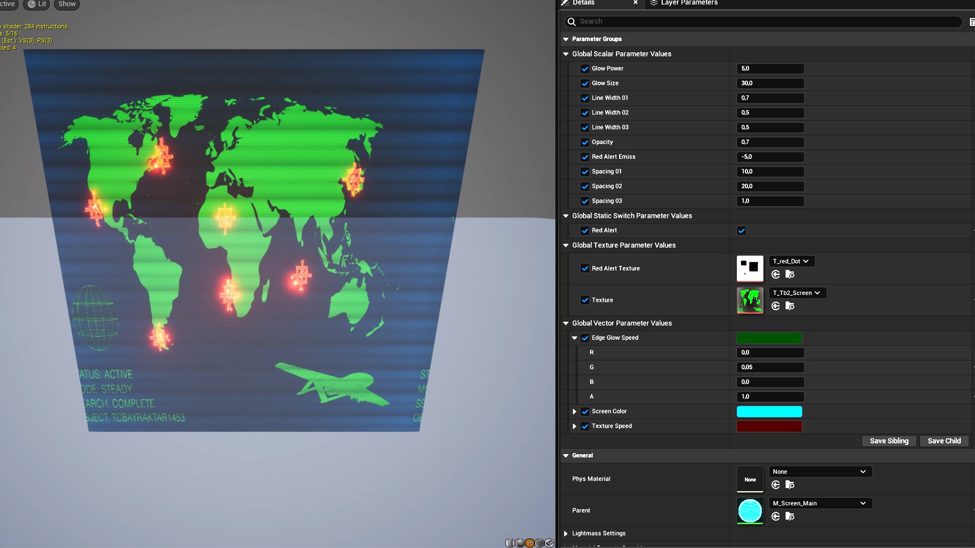This screenshot has width=975, height=548.
Task: Click the search magnifier in the Details search bar
Action: 571,21
